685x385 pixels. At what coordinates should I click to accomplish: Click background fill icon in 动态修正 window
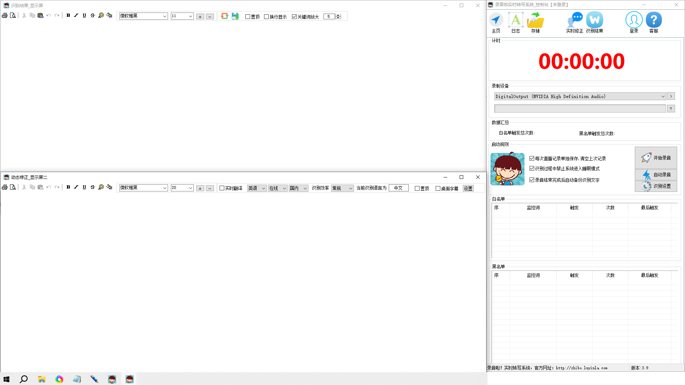pos(110,187)
